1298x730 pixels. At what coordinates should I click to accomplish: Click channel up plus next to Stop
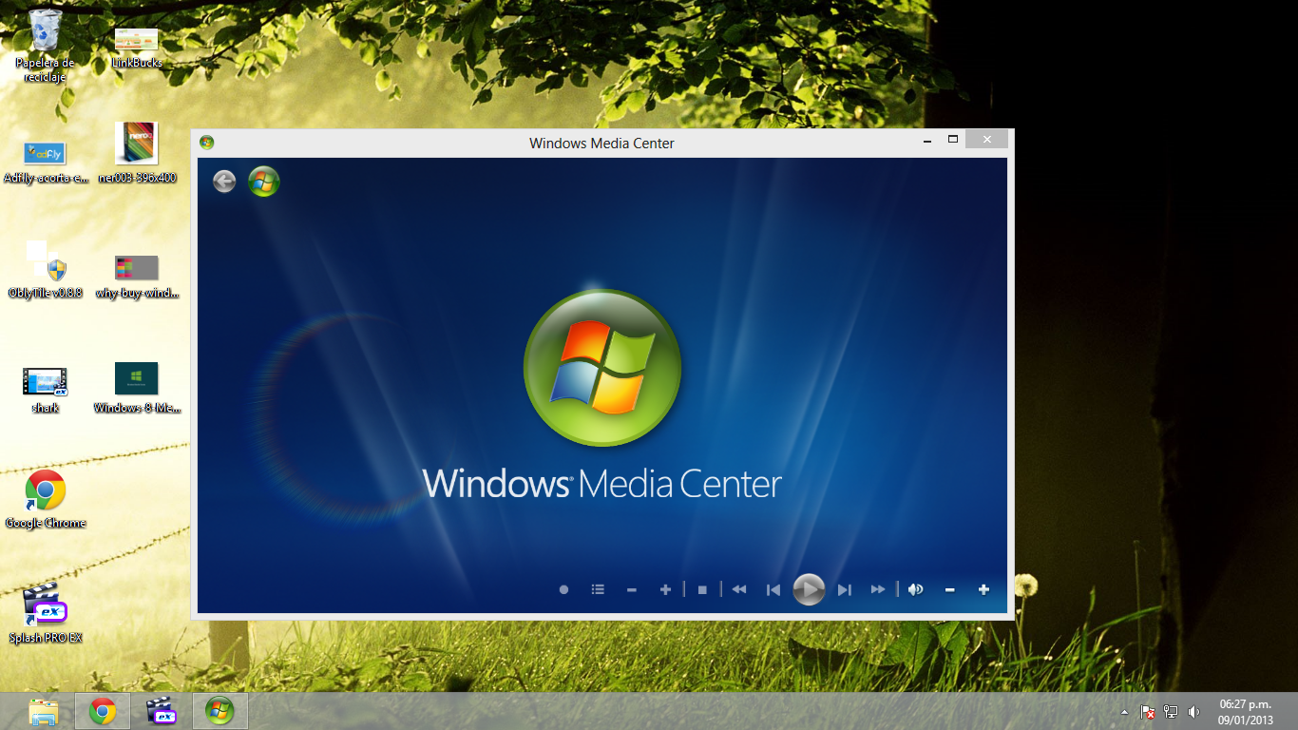pyautogui.click(x=665, y=589)
